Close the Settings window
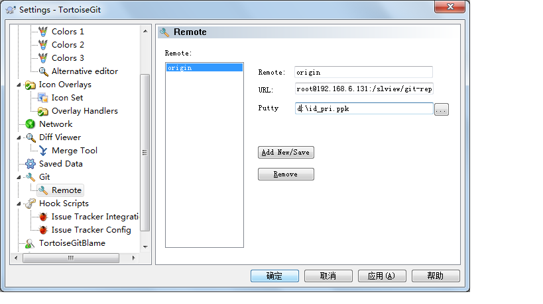The image size is (543, 304). [x=450, y=7]
